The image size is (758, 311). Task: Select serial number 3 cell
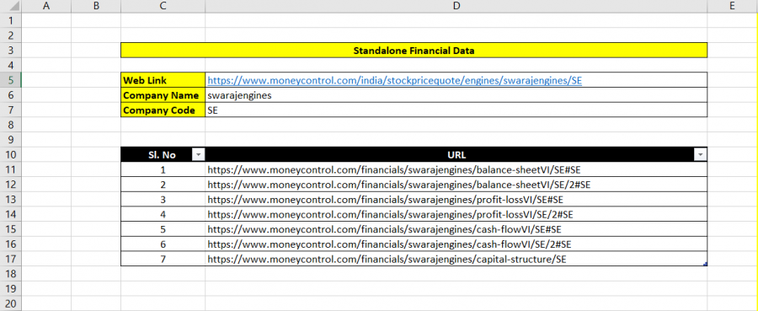click(x=163, y=199)
